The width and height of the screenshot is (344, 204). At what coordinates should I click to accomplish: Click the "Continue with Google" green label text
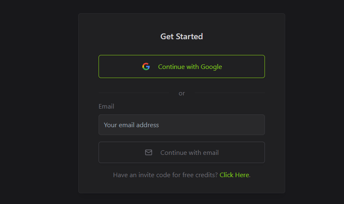tap(190, 66)
